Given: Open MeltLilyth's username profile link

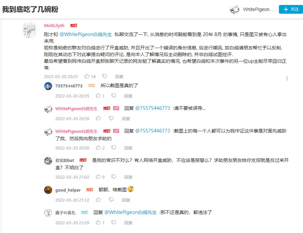Looking at the screenshot, I should (x=54, y=25).
